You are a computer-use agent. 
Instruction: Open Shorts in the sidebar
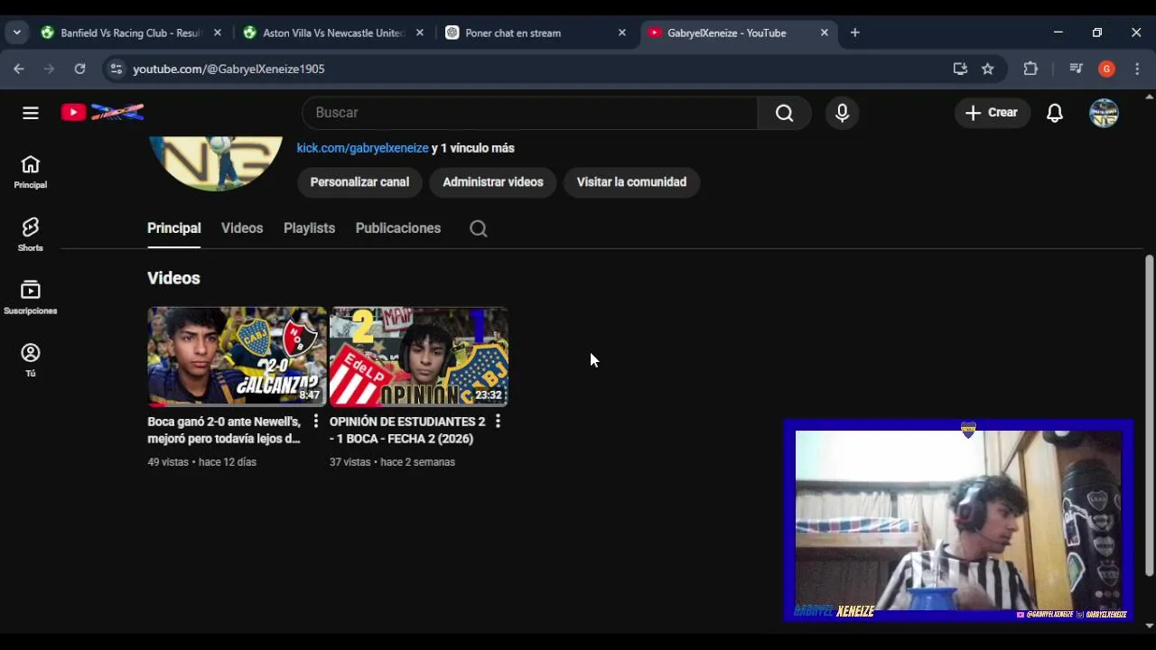(x=31, y=235)
